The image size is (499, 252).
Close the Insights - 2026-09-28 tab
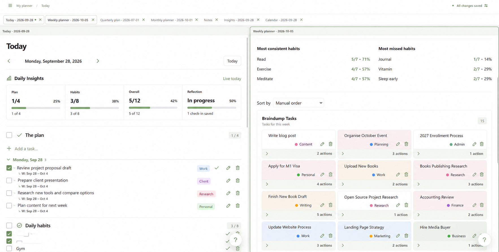coord(258,20)
